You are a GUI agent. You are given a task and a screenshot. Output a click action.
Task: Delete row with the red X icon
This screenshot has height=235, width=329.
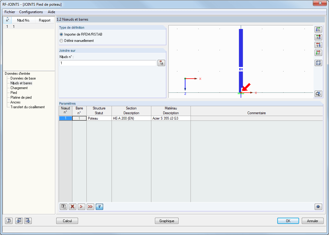tap(72, 207)
